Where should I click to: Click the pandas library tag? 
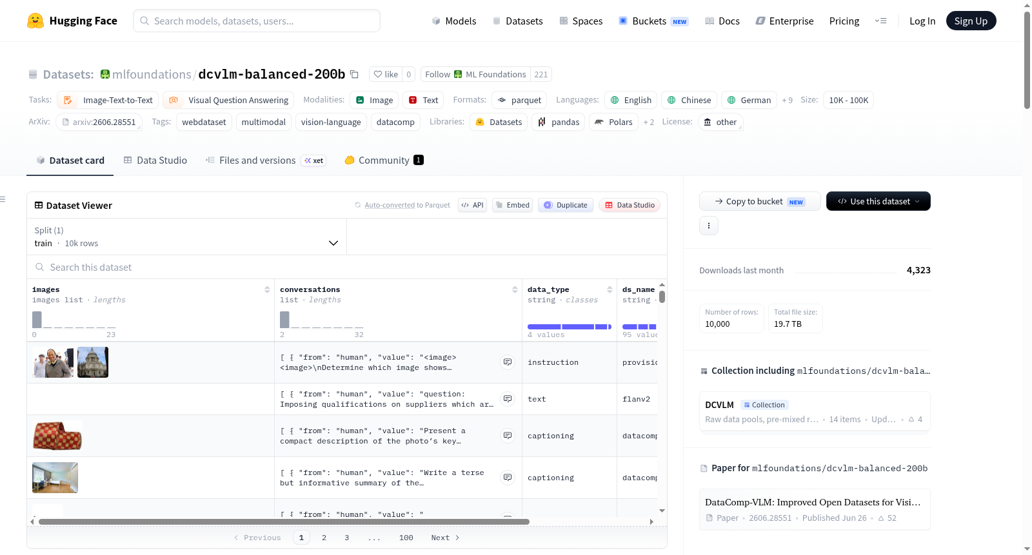click(559, 122)
